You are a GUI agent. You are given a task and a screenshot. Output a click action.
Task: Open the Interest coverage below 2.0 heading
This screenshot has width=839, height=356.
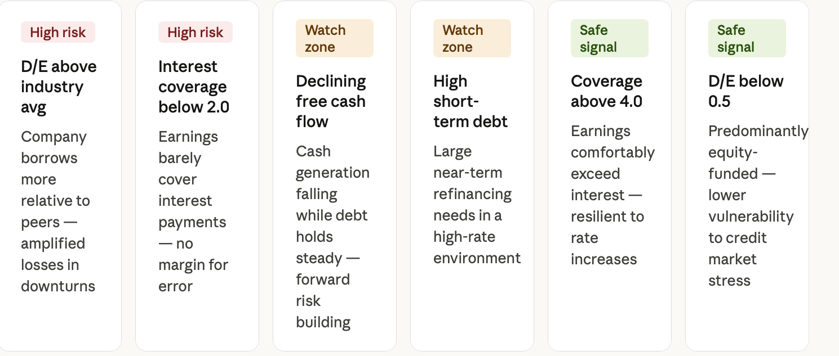[194, 87]
